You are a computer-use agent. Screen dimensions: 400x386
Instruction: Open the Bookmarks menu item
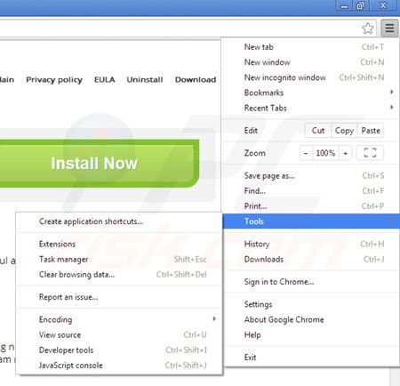point(310,92)
